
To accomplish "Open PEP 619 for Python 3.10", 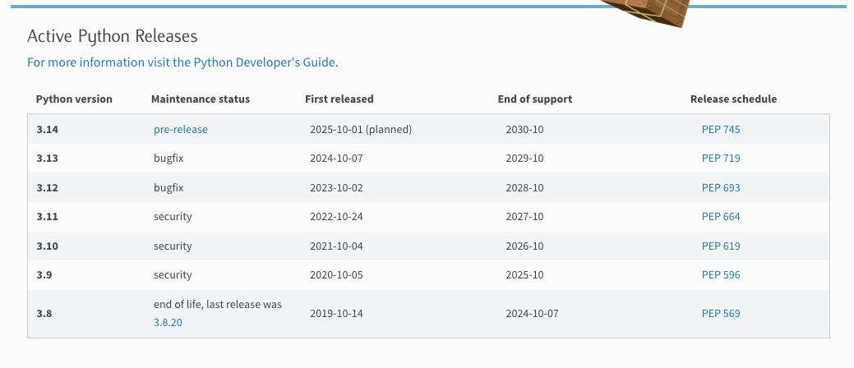I will (x=721, y=246).
